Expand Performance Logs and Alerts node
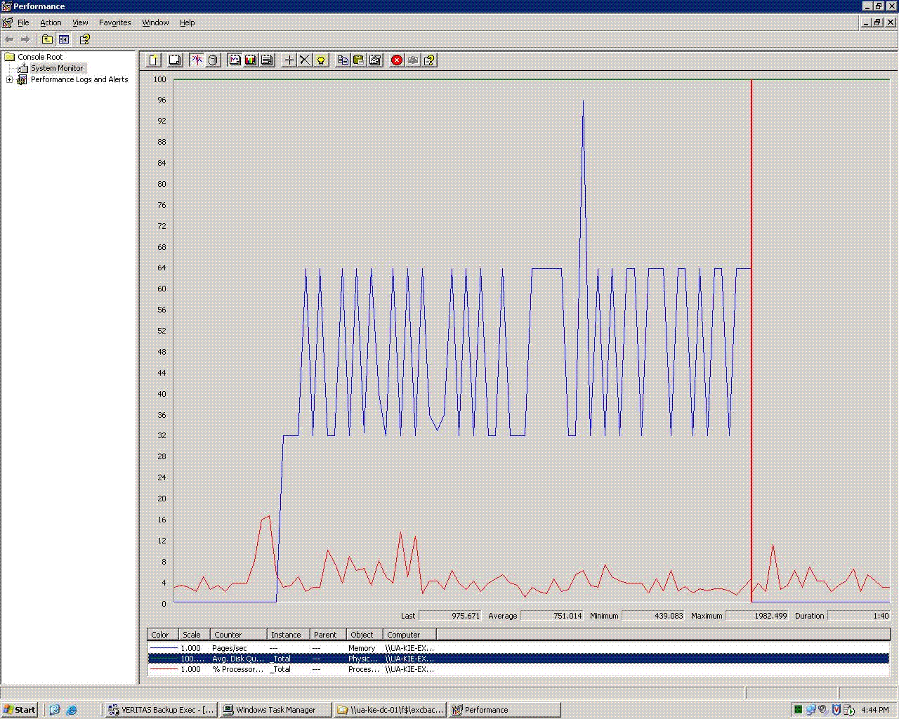 10,80
